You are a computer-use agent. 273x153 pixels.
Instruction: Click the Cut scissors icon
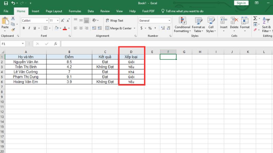pyautogui.click(x=13, y=18)
